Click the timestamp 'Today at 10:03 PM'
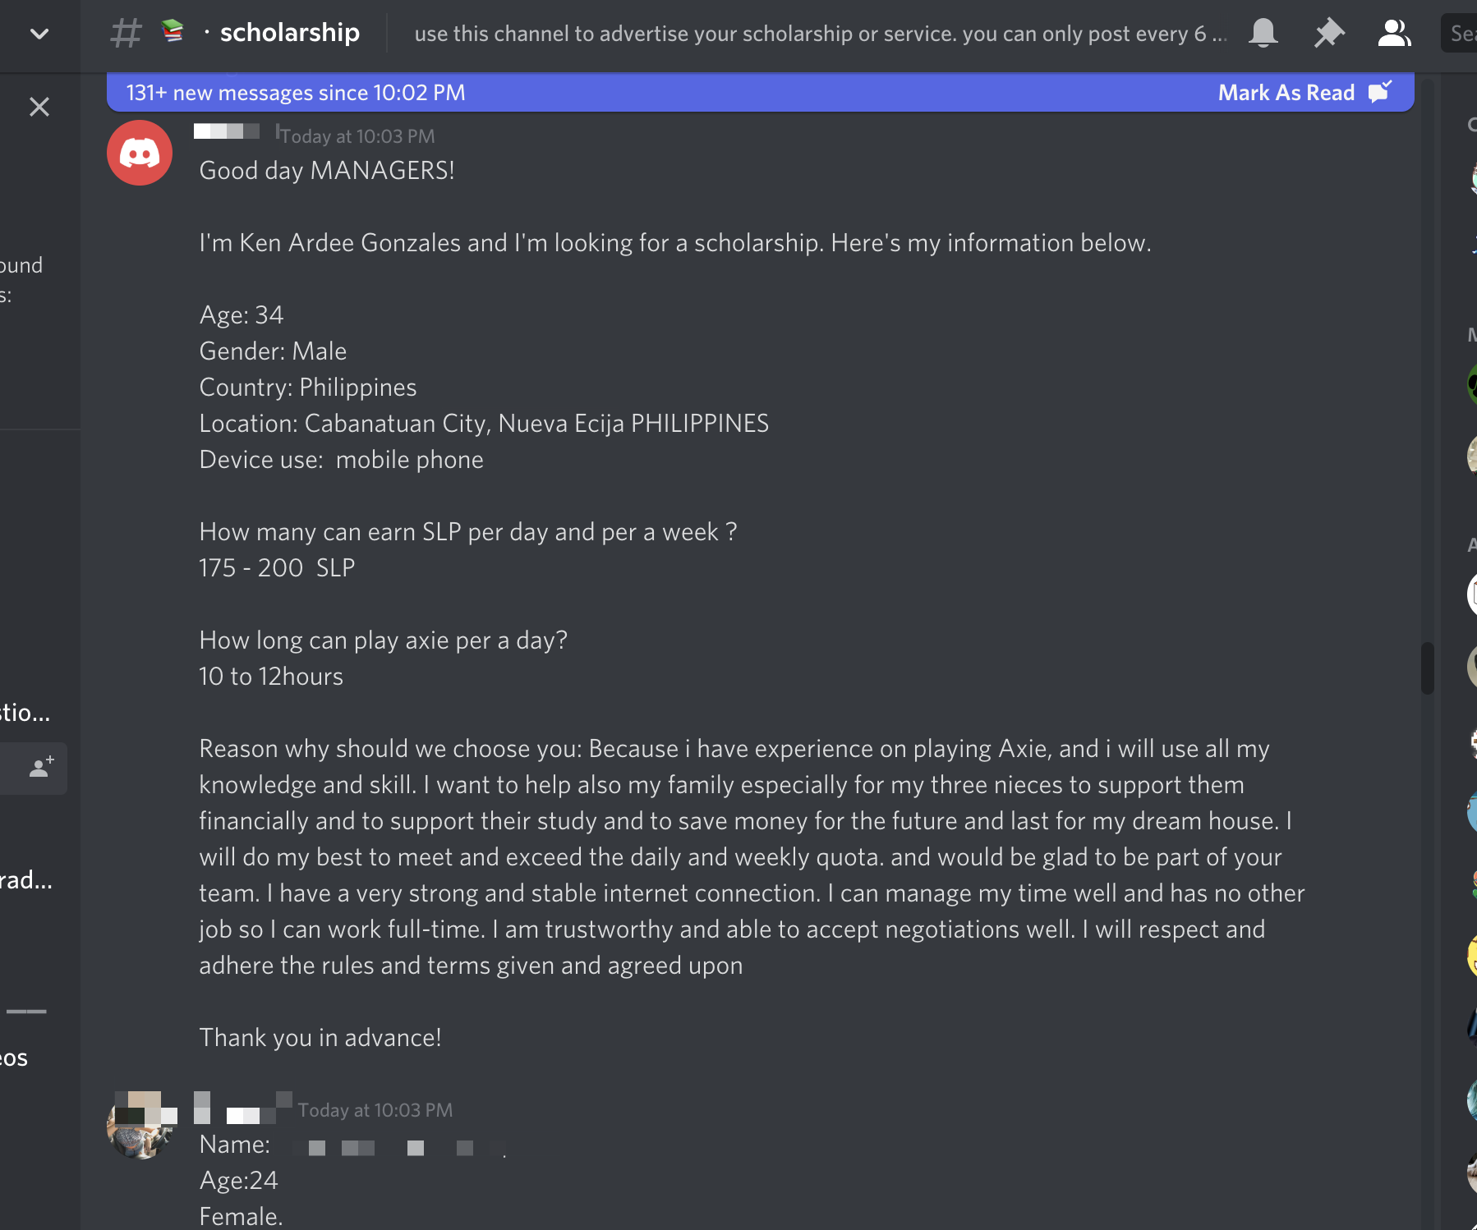 [x=358, y=135]
